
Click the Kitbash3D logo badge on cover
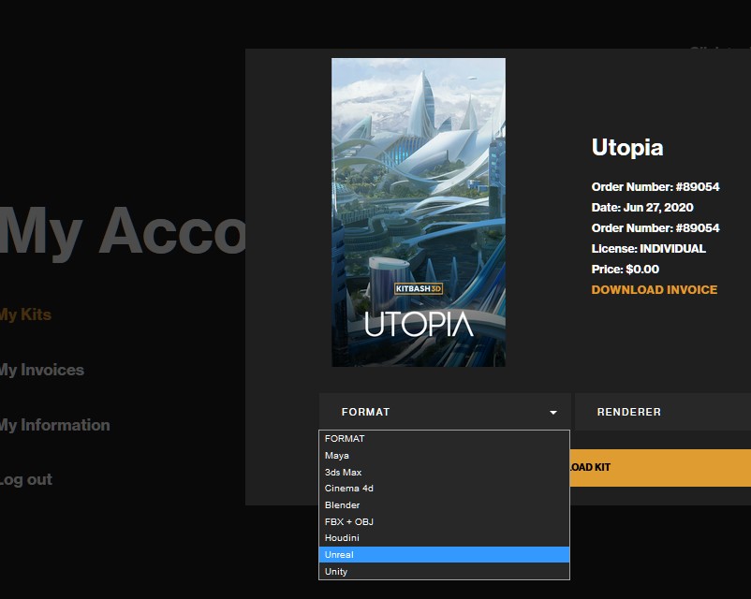coord(419,288)
